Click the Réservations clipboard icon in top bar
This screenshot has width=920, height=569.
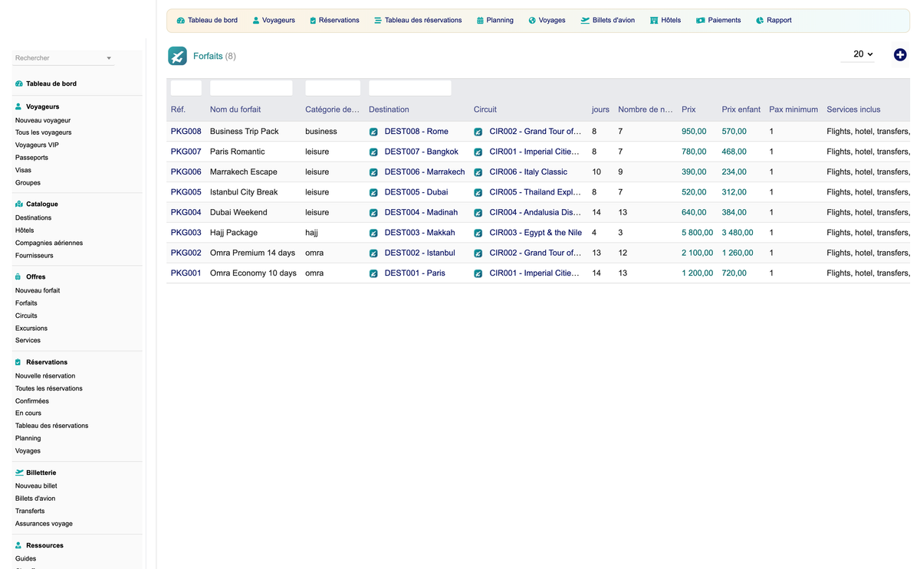point(313,21)
